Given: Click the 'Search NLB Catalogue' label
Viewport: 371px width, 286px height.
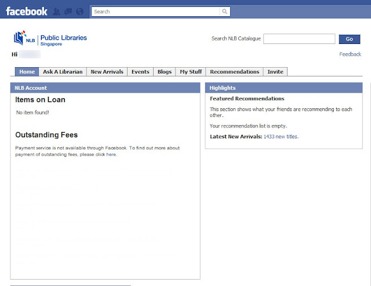Looking at the screenshot, I should point(236,39).
